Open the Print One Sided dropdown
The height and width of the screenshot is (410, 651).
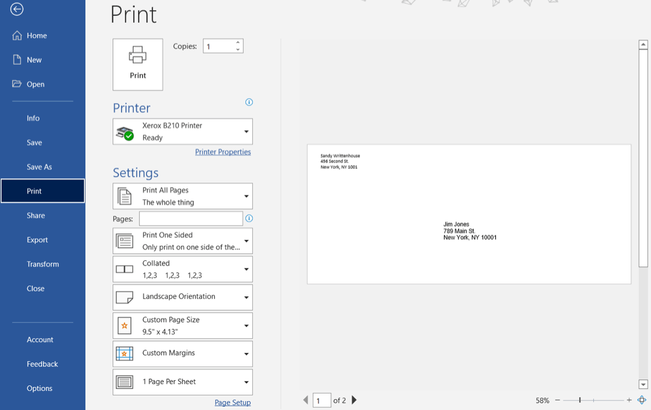[182, 241]
